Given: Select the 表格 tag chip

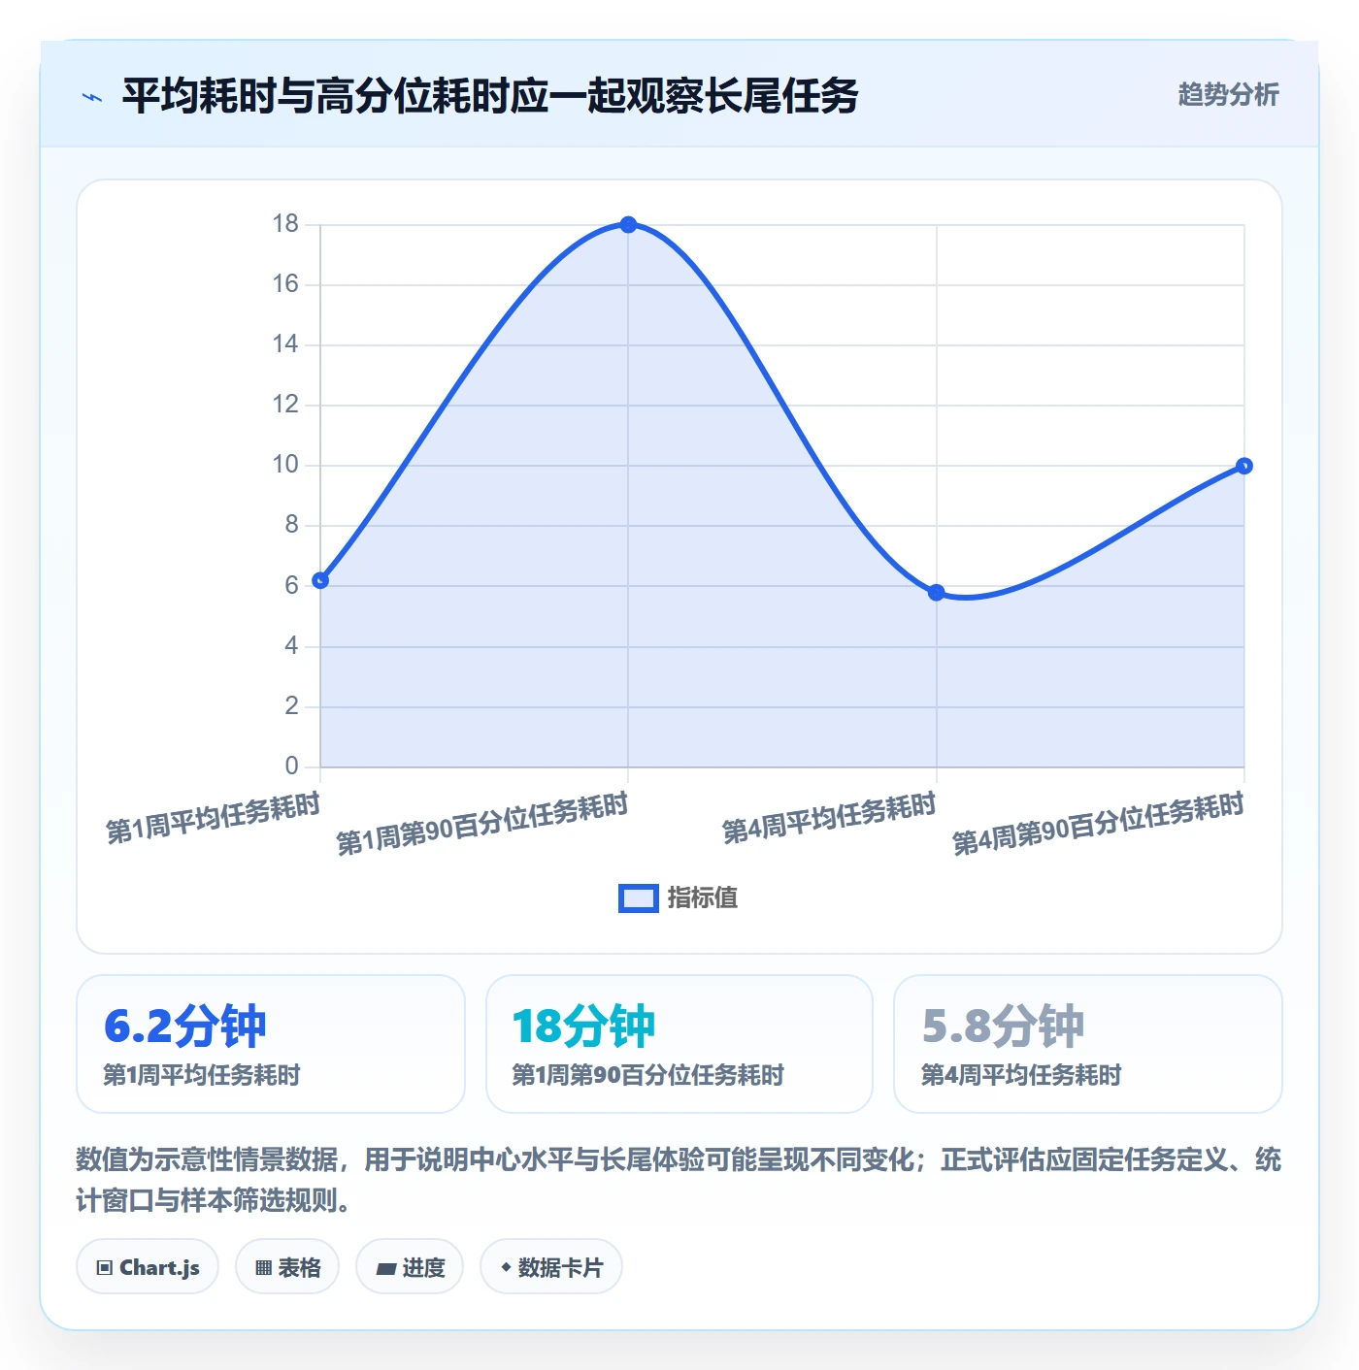Looking at the screenshot, I should pyautogui.click(x=287, y=1267).
